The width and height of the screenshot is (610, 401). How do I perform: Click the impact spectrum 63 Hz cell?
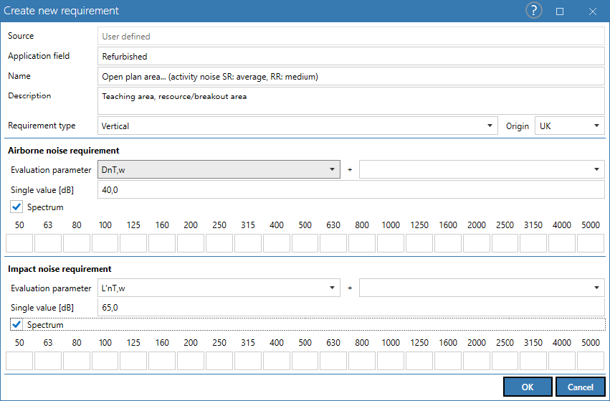click(48, 361)
